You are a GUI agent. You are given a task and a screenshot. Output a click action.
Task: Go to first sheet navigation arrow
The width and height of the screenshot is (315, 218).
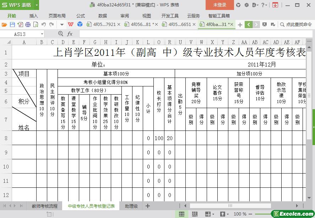click(4, 206)
